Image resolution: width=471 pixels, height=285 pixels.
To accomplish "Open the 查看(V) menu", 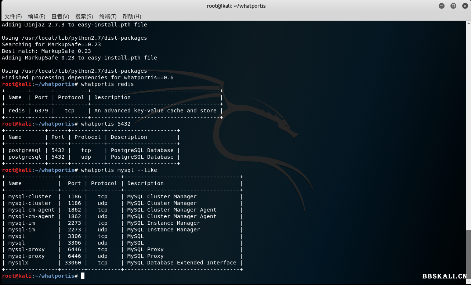I will tap(60, 17).
